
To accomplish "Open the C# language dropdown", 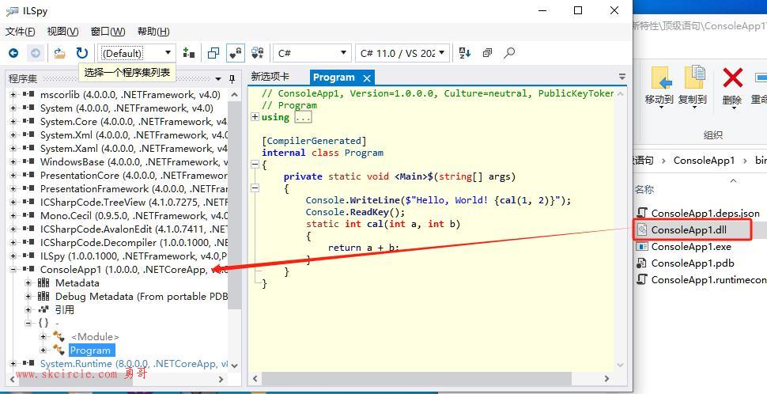I will (x=312, y=53).
